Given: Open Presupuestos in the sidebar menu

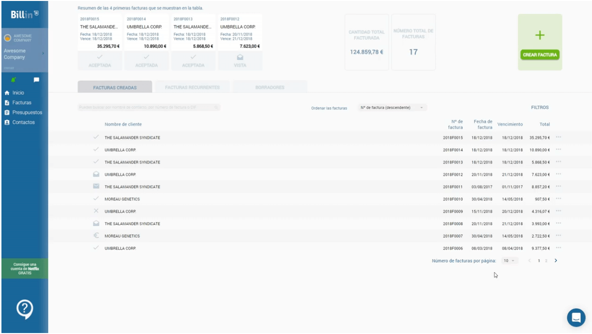Looking at the screenshot, I should tap(27, 112).
